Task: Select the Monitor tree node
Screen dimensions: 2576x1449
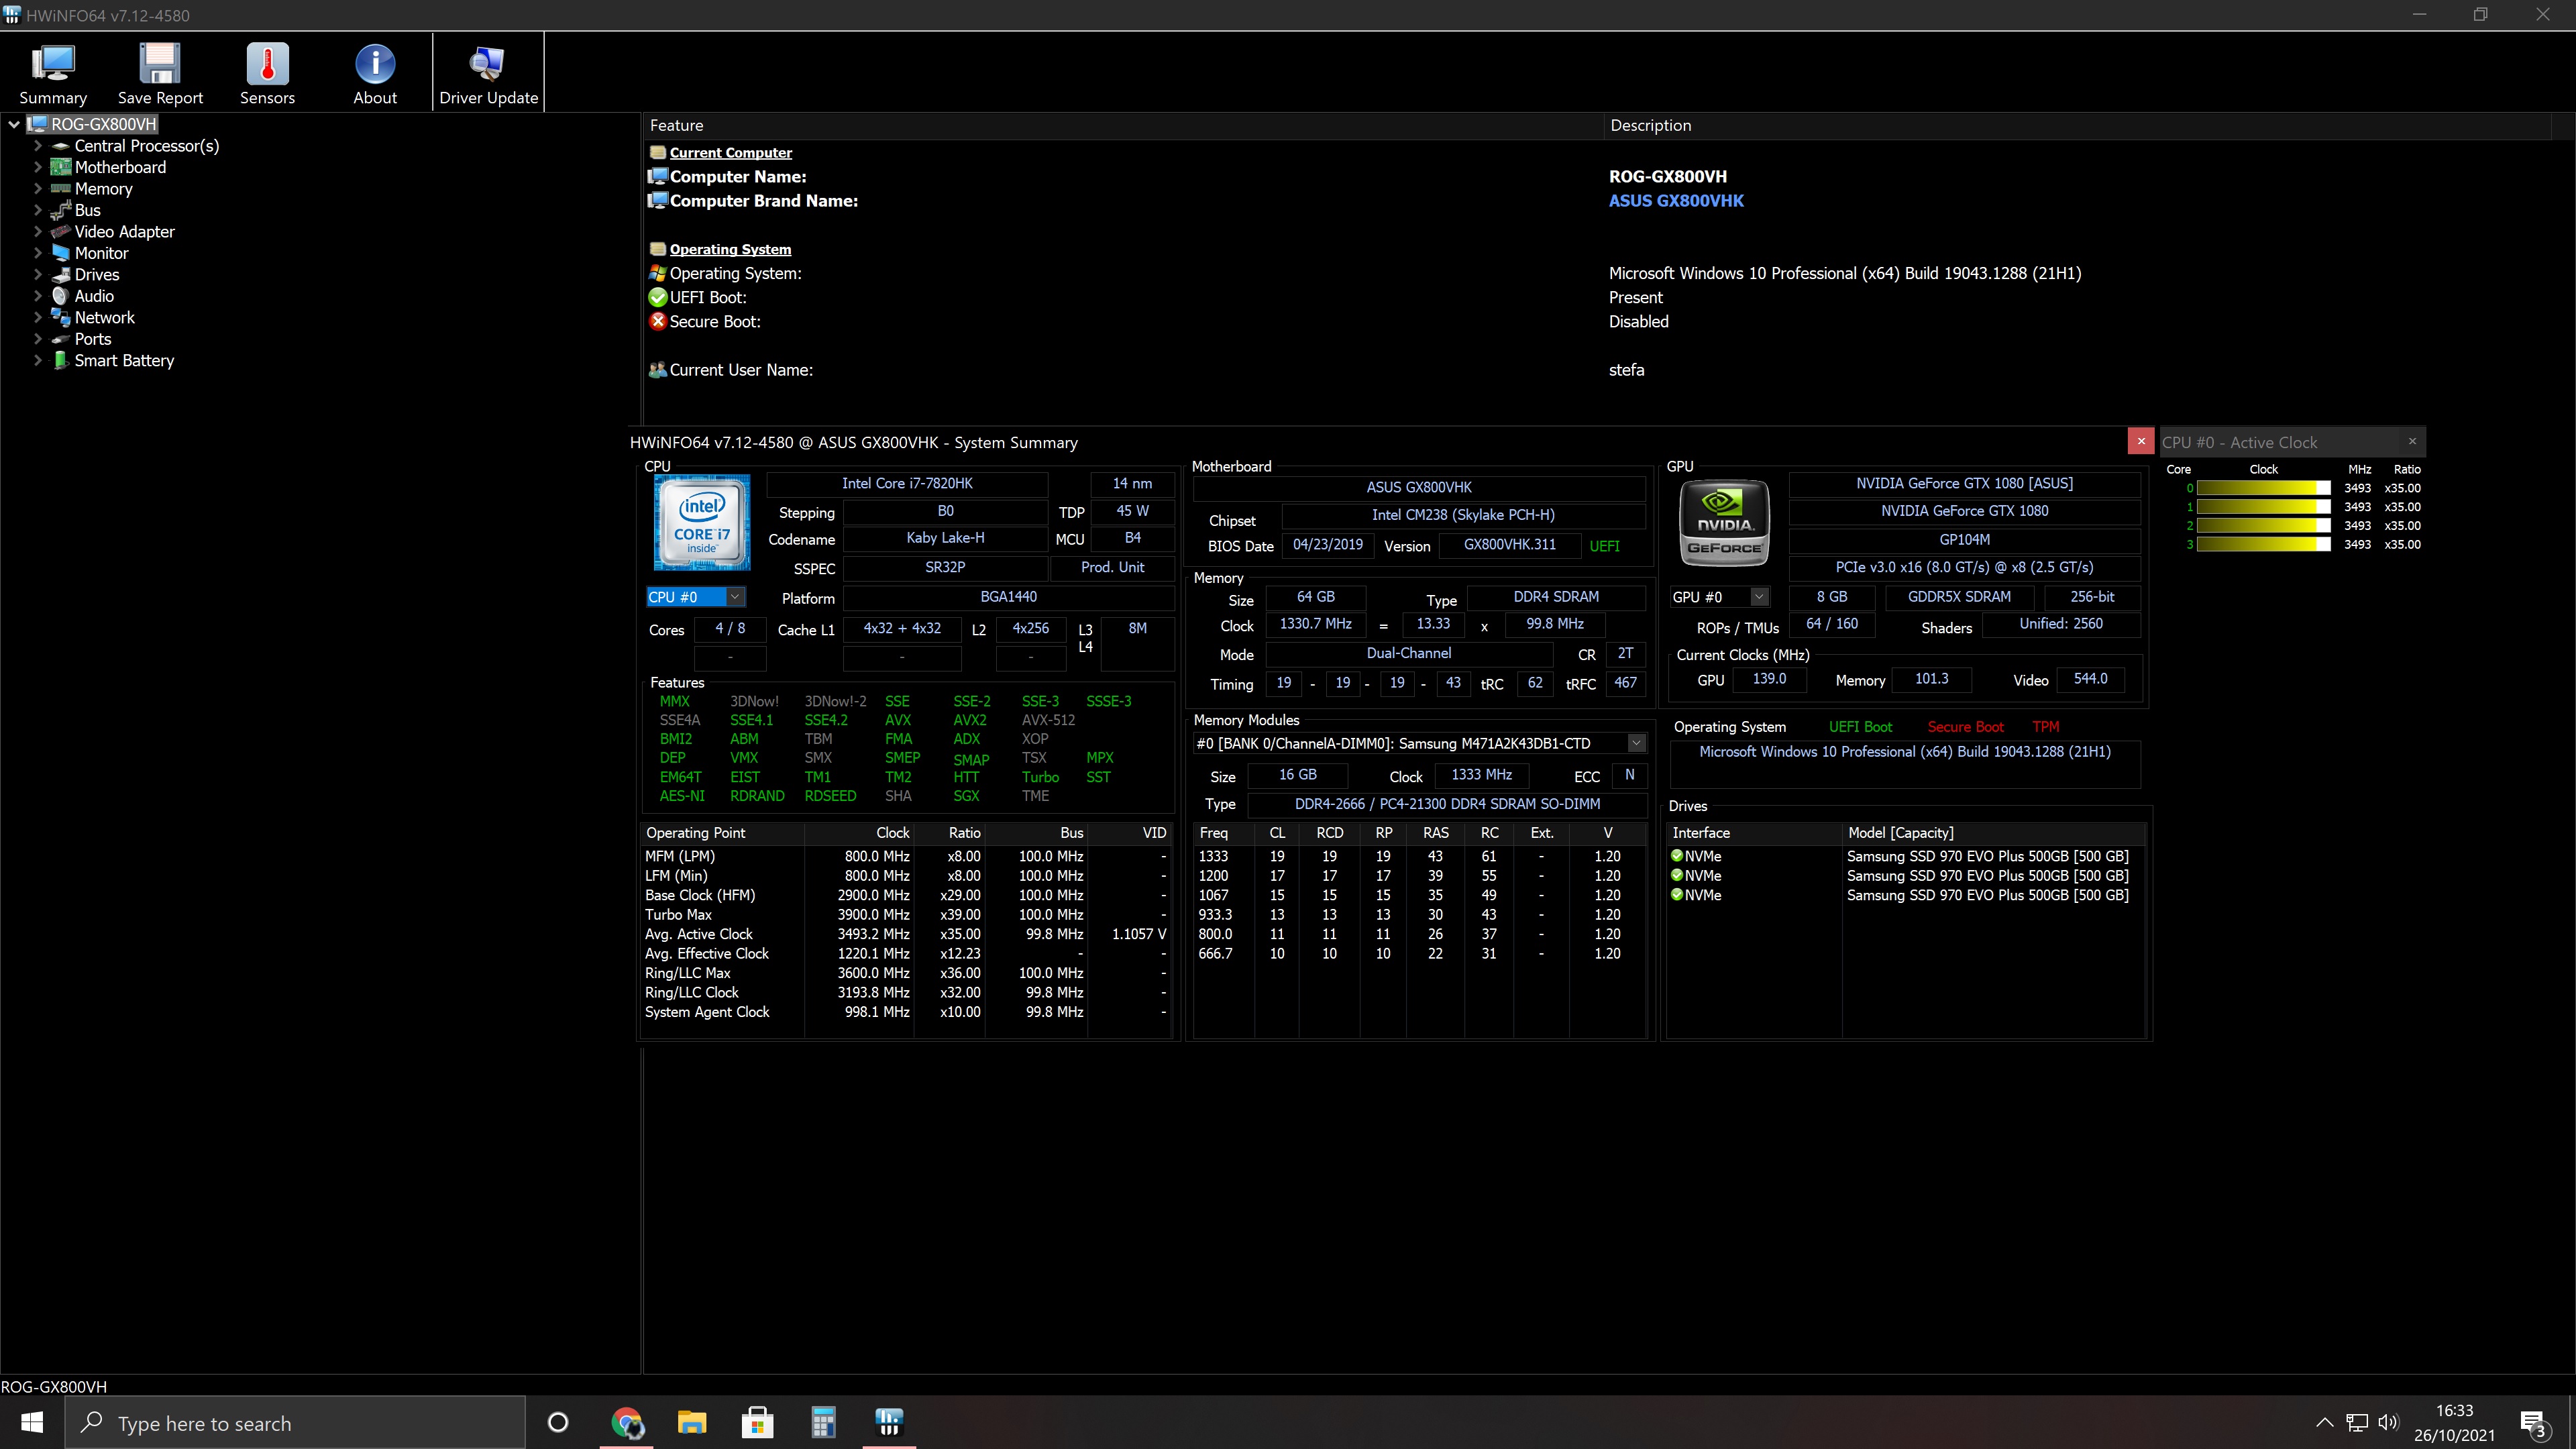Action: (x=101, y=253)
